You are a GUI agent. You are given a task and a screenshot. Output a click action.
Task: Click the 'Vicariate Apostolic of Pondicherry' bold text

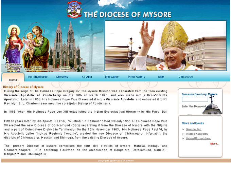coord(32,95)
